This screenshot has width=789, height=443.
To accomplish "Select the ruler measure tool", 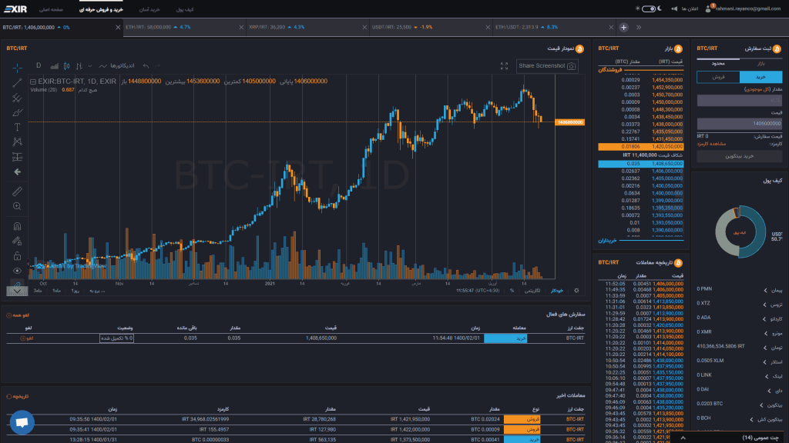I will click(17, 192).
